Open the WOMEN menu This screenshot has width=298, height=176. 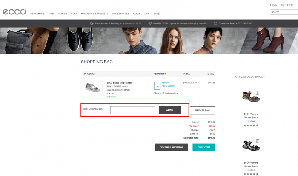(62, 14)
